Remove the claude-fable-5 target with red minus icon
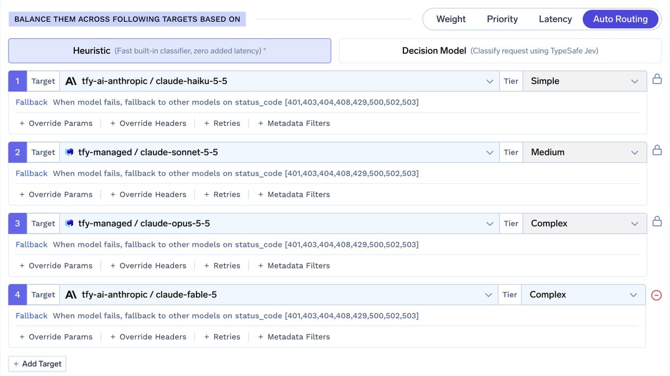This screenshot has height=376, width=670. [x=656, y=295]
